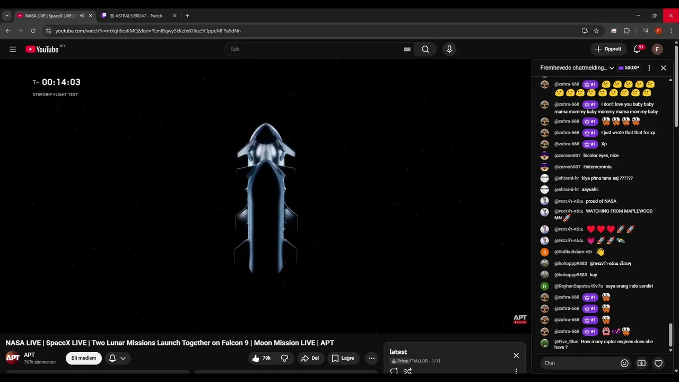Screen dimensions: 679x382
Task: Click @ReyhanSaputra-t9v7u chat username
Action: (x=579, y=286)
